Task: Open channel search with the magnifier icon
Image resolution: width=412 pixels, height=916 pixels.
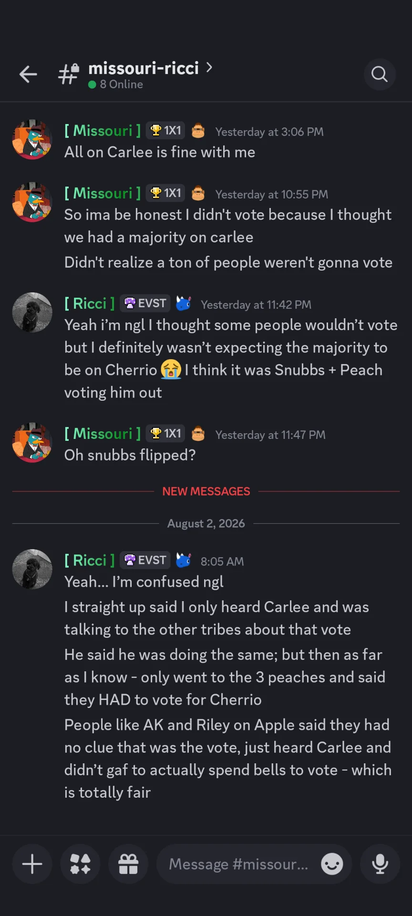Action: click(x=380, y=74)
